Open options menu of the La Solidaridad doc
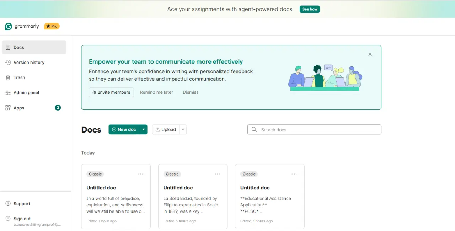Image resolution: width=455 pixels, height=231 pixels. point(218,174)
